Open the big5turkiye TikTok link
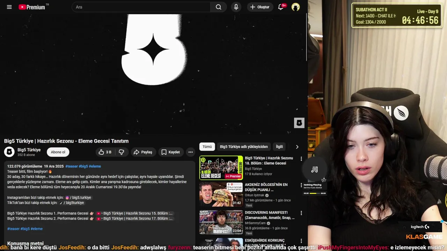Viewport: 447px width, 251px height. (x=72, y=203)
